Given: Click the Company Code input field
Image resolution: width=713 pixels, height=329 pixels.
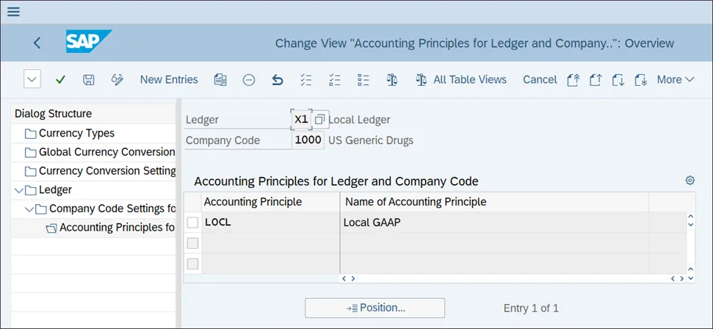Looking at the screenshot, I should coord(308,140).
